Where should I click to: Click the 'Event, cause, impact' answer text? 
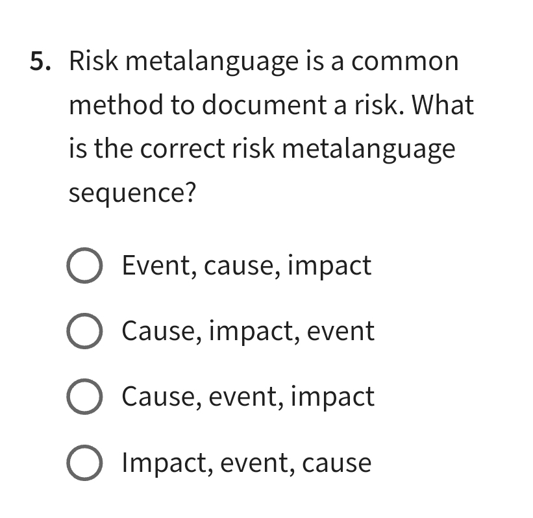pos(246,266)
